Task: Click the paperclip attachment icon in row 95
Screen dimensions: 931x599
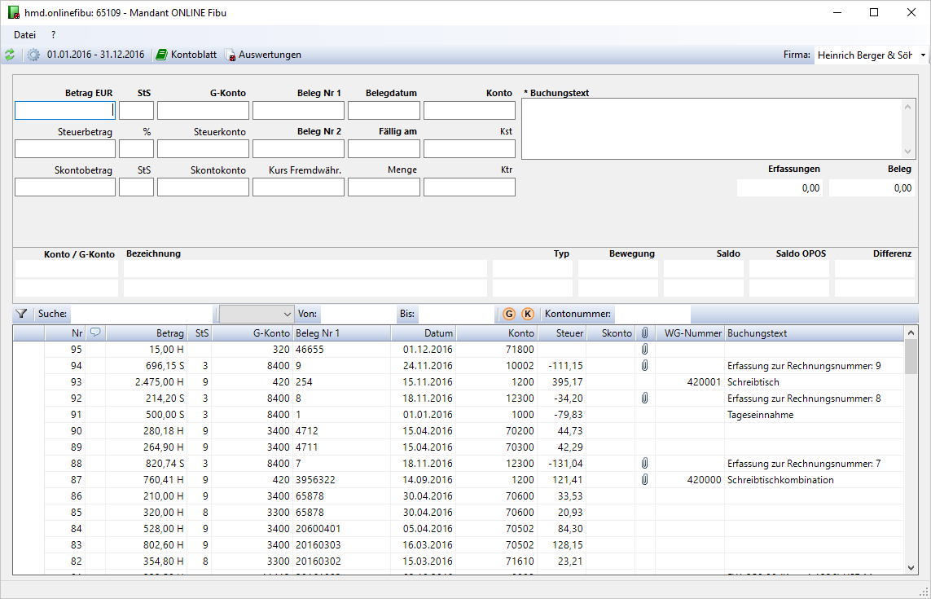Action: pyautogui.click(x=644, y=349)
